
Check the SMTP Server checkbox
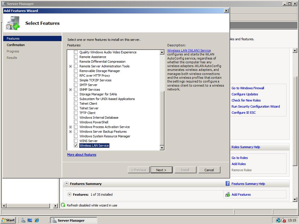76,85
